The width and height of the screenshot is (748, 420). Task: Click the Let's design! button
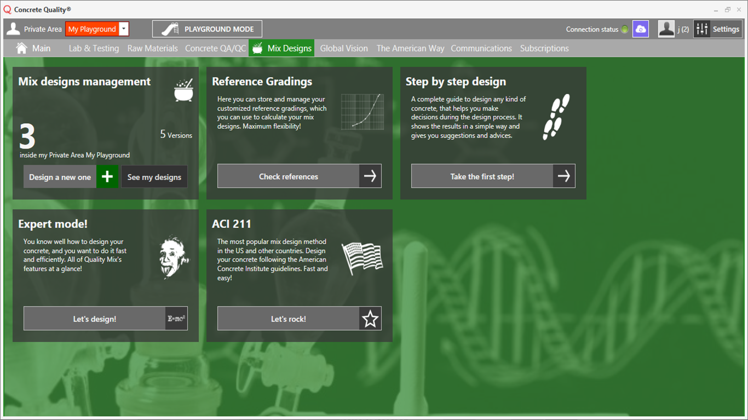pyautogui.click(x=106, y=318)
